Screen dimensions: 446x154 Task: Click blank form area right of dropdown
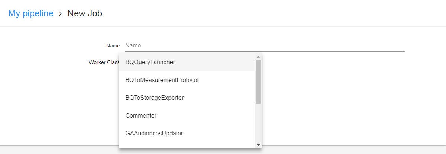tap(341, 99)
